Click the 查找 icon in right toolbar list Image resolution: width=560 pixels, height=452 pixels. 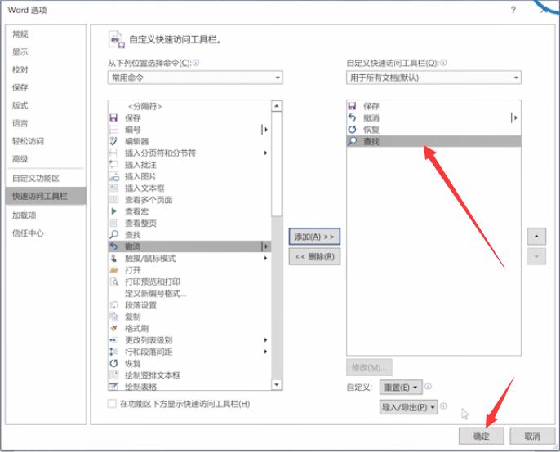(x=352, y=141)
